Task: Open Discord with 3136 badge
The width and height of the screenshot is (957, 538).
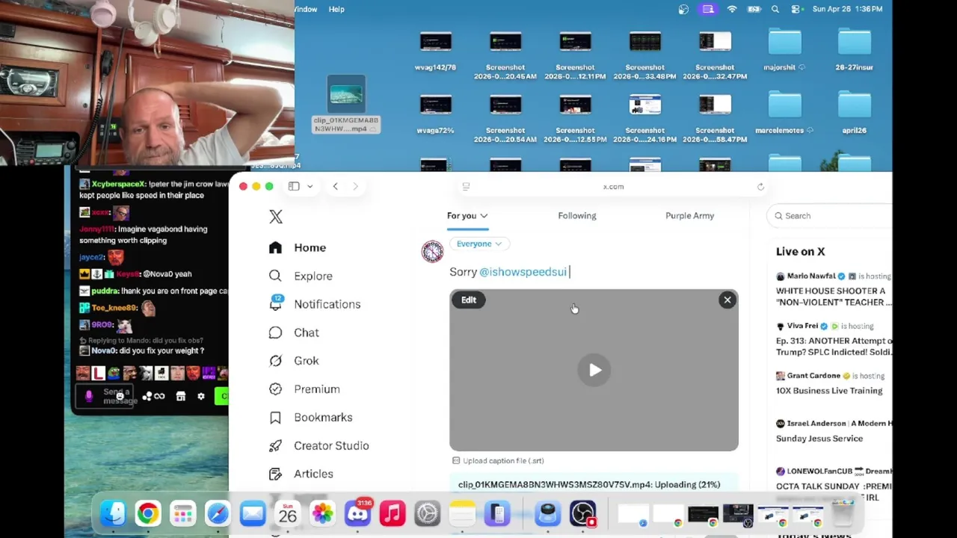Action: pyautogui.click(x=357, y=513)
